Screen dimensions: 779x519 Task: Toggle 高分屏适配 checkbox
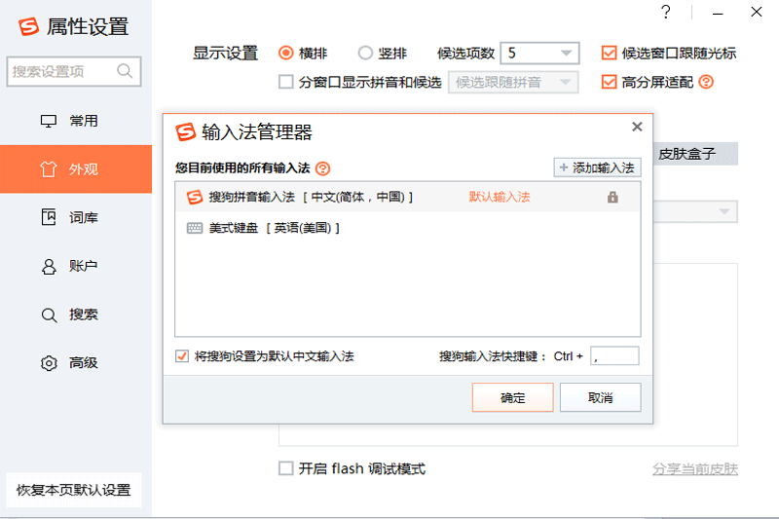(609, 82)
